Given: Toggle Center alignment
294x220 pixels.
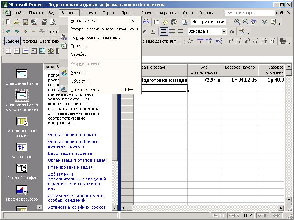Looking at the screenshot, I should (x=172, y=32).
